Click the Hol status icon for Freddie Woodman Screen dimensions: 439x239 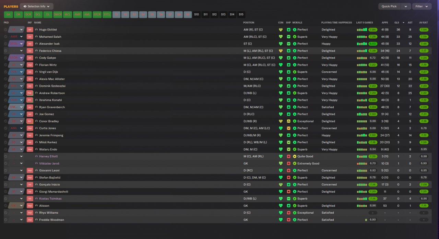(29, 220)
